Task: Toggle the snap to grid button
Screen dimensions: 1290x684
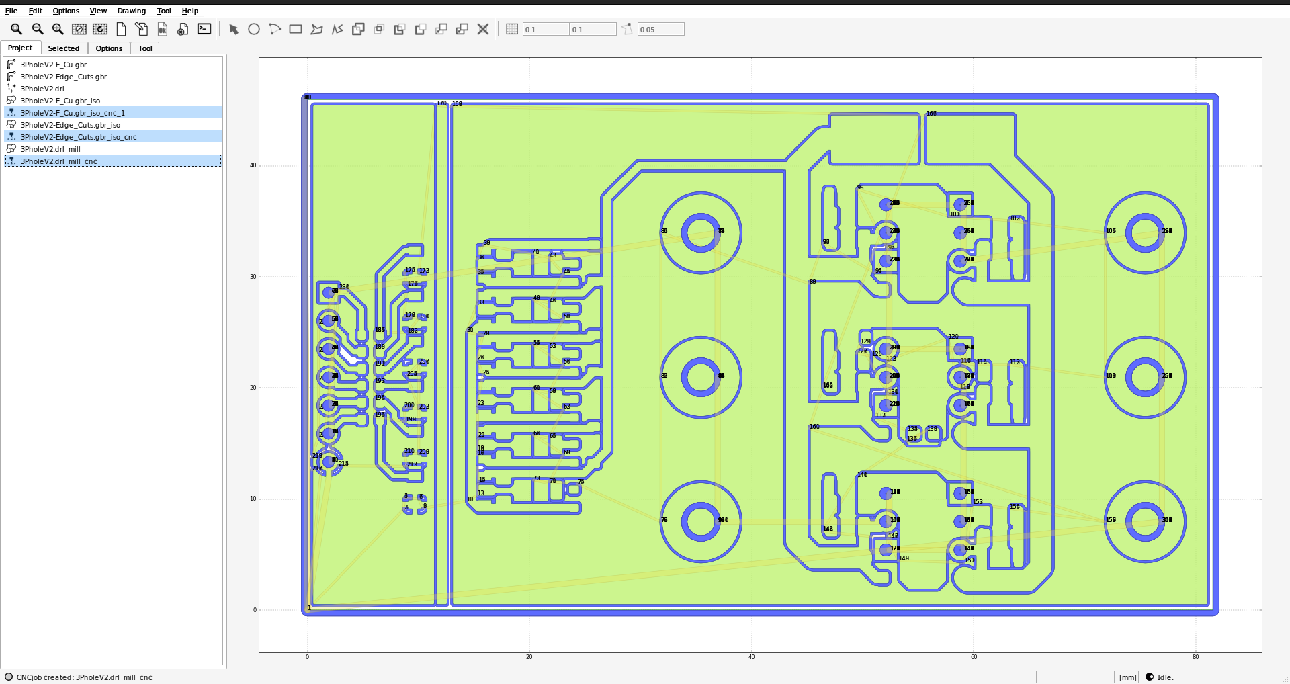Action: pos(512,29)
